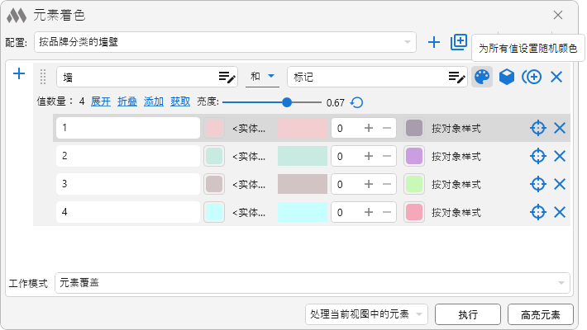The width and height of the screenshot is (587, 330).
Task: Remove value 3 row with X icon
Action: 560,183
